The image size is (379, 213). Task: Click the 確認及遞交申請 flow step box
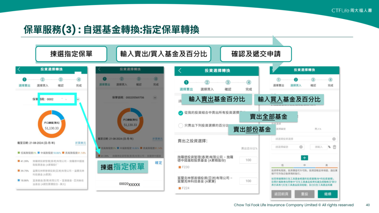pos(256,54)
